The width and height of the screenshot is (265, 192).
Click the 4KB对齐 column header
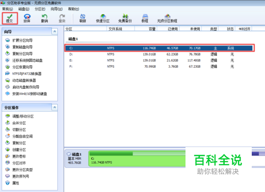click(x=244, y=29)
